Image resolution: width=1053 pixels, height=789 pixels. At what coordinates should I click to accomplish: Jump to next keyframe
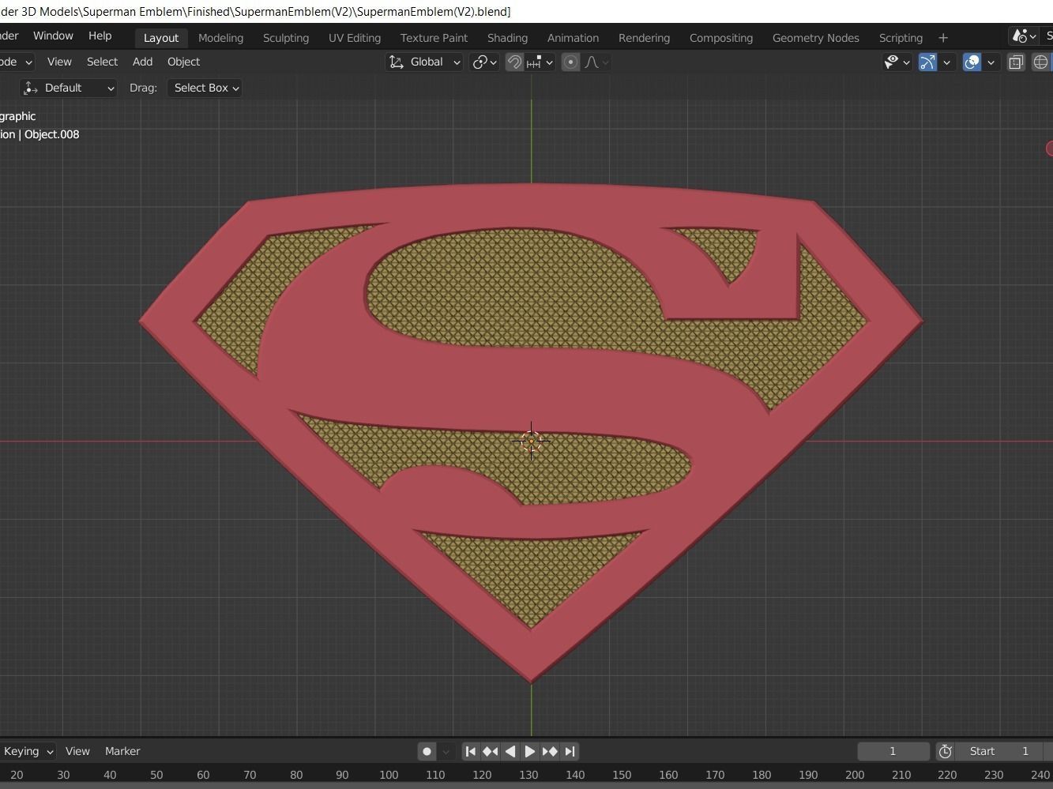[x=550, y=751]
